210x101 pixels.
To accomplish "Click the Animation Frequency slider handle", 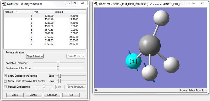I will click(58, 63).
